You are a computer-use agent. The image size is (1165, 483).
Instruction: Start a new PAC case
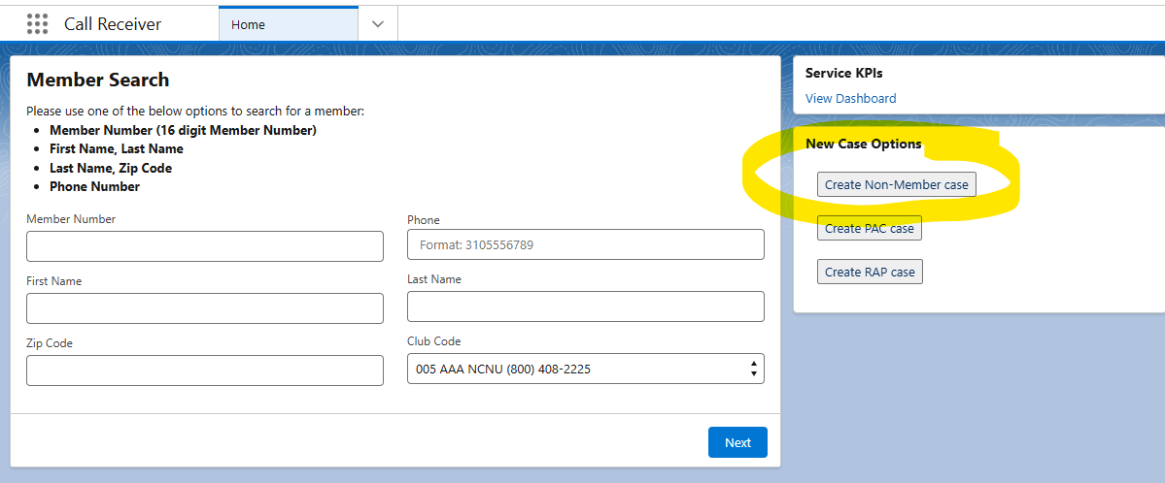(869, 229)
